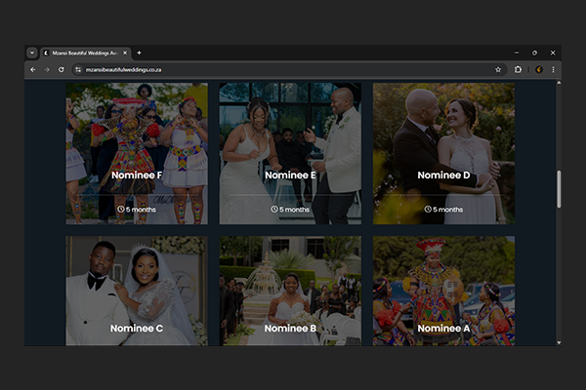The height and width of the screenshot is (390, 586).
Task: Open the Nominee D card
Action: pyautogui.click(x=443, y=153)
